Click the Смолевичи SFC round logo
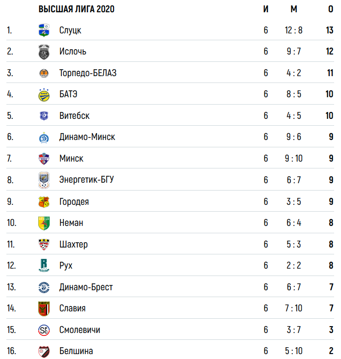The height and width of the screenshot is (359, 341). pos(44,330)
